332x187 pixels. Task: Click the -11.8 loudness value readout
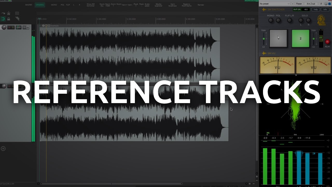tap(307, 138)
